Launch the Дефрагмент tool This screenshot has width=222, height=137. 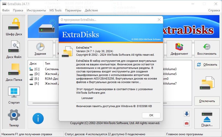[179, 49]
